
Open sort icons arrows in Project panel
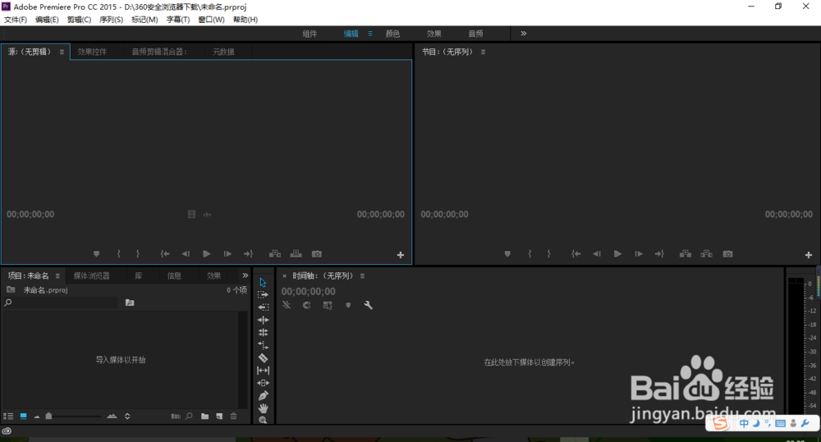coord(127,417)
